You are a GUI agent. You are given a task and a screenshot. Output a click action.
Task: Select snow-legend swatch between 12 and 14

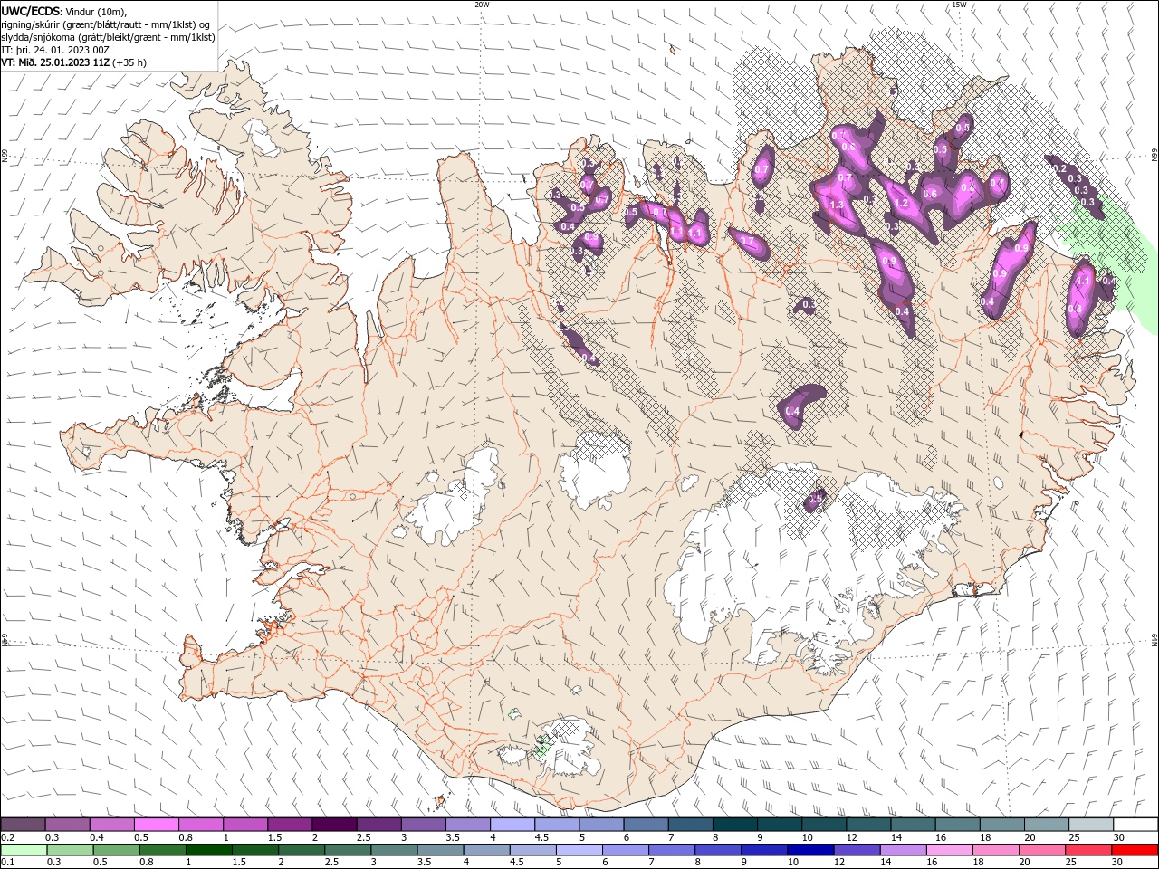pos(869,825)
